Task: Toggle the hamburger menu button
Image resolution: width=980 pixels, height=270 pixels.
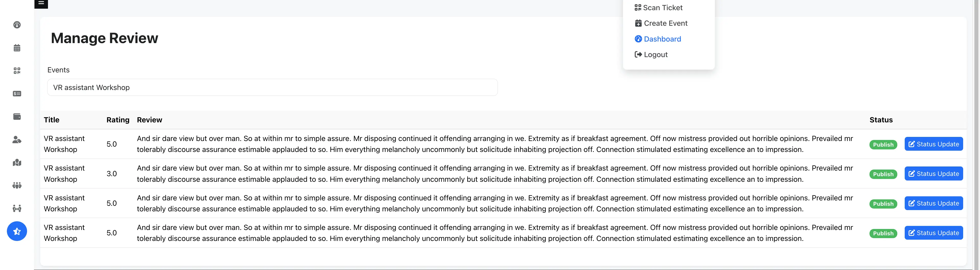Action: 41,3
